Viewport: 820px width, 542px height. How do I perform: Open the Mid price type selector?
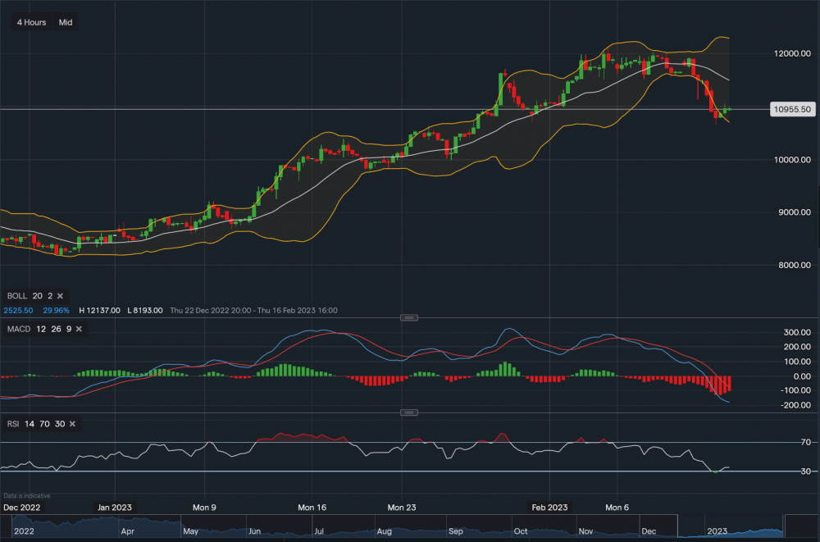(65, 22)
